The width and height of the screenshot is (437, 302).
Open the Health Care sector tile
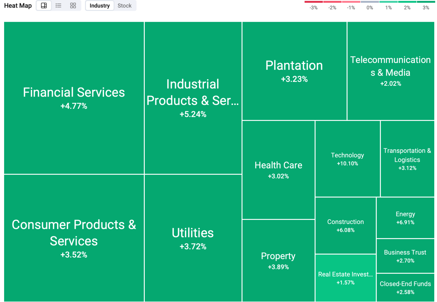coord(279,170)
